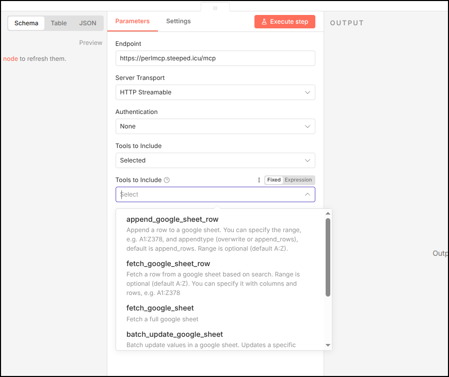The width and height of the screenshot is (449, 377).
Task: Expand the Server Transport dropdown
Action: tap(215, 92)
